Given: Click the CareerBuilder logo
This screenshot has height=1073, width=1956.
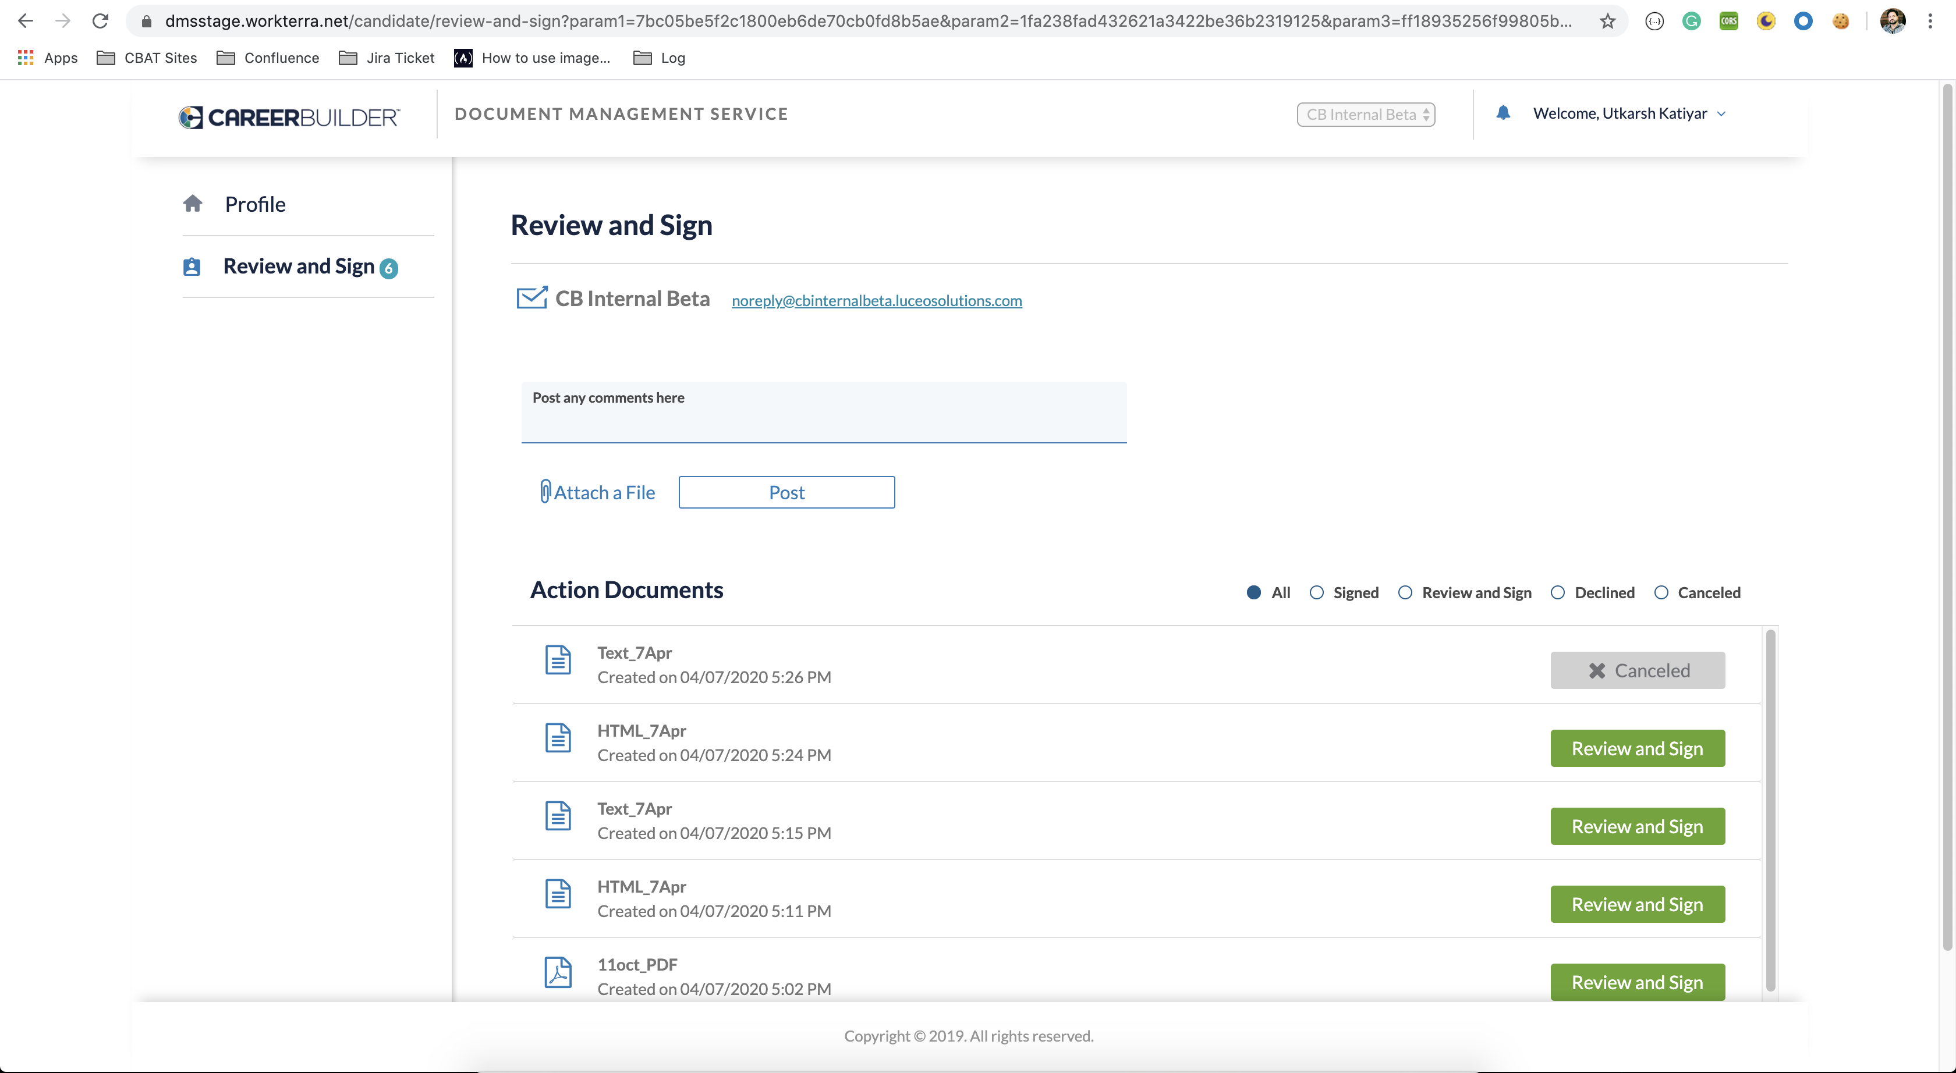Looking at the screenshot, I should [x=289, y=117].
